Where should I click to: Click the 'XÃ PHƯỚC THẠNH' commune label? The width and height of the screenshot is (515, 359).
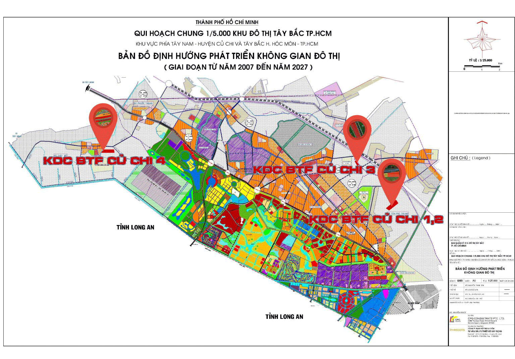point(144,104)
